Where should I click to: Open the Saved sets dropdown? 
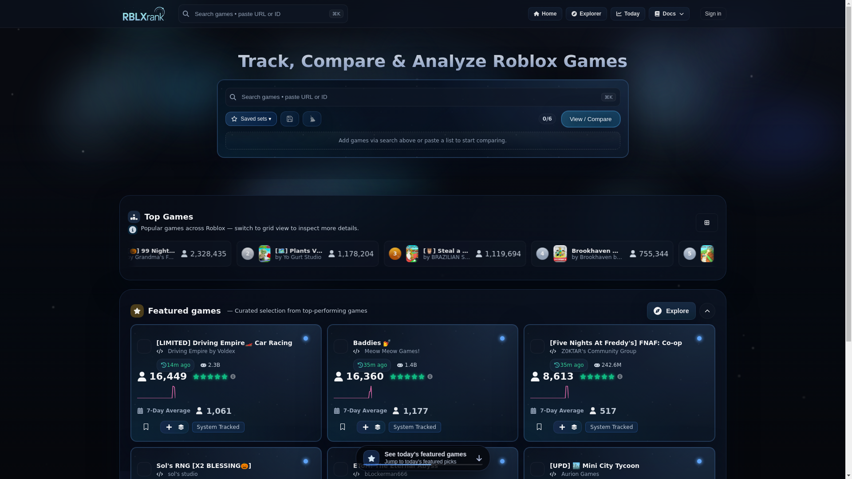[251, 119]
